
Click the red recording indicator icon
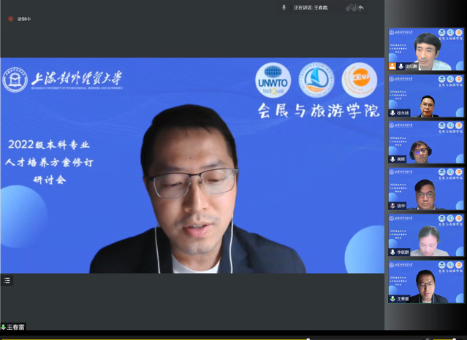click(10, 18)
